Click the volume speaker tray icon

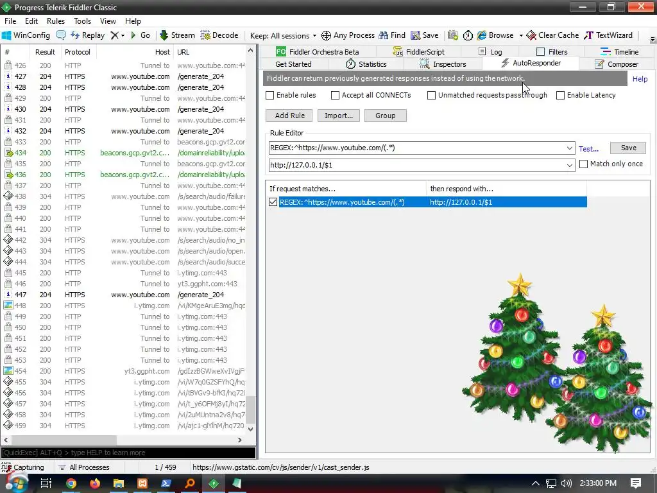(566, 483)
